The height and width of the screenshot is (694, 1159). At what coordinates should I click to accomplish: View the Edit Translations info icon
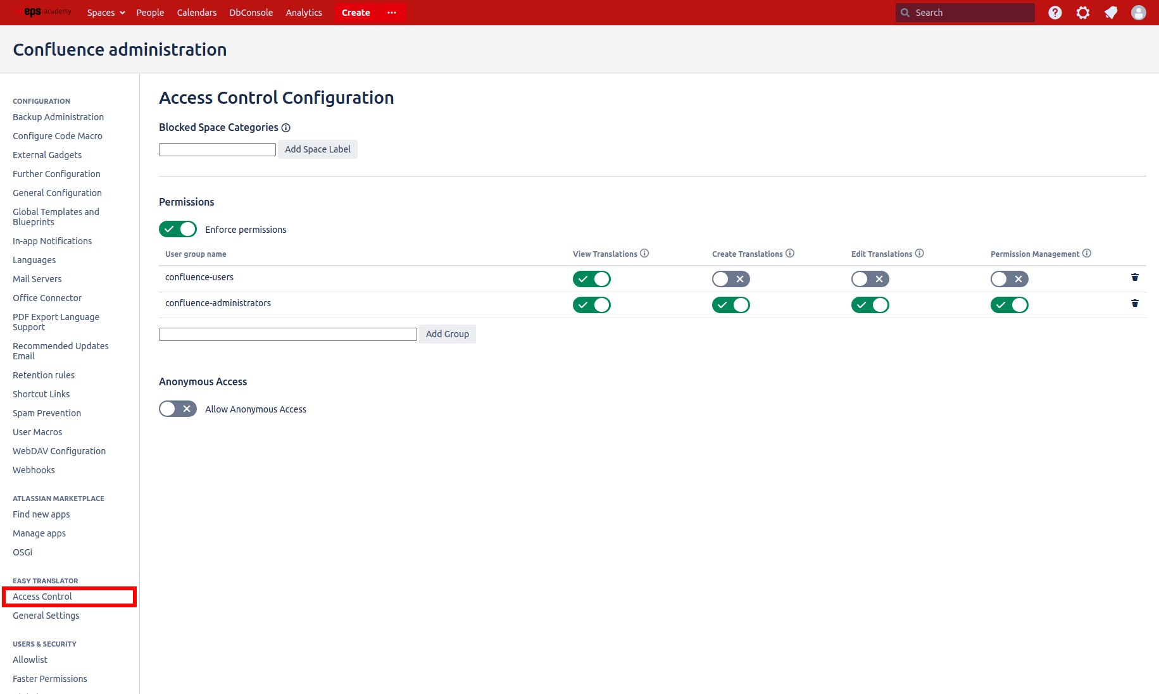pyautogui.click(x=920, y=253)
